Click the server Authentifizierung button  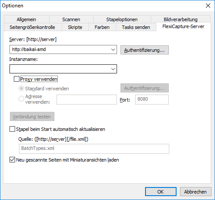point(145,50)
